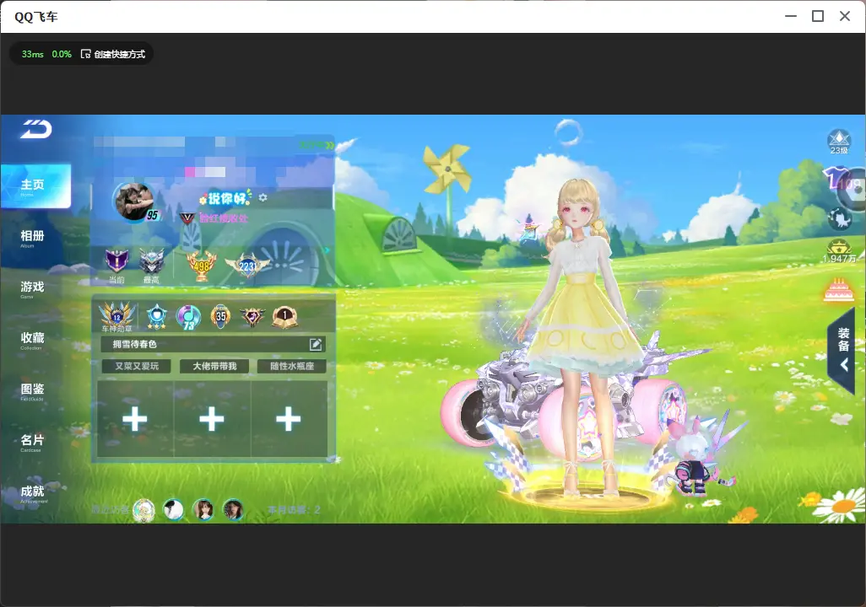This screenshot has height=607, width=866.
Task: Add a photo in the last plus slot
Action: click(x=289, y=419)
